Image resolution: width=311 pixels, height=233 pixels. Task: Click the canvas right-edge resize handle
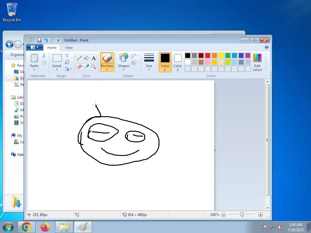pyautogui.click(x=215, y=150)
